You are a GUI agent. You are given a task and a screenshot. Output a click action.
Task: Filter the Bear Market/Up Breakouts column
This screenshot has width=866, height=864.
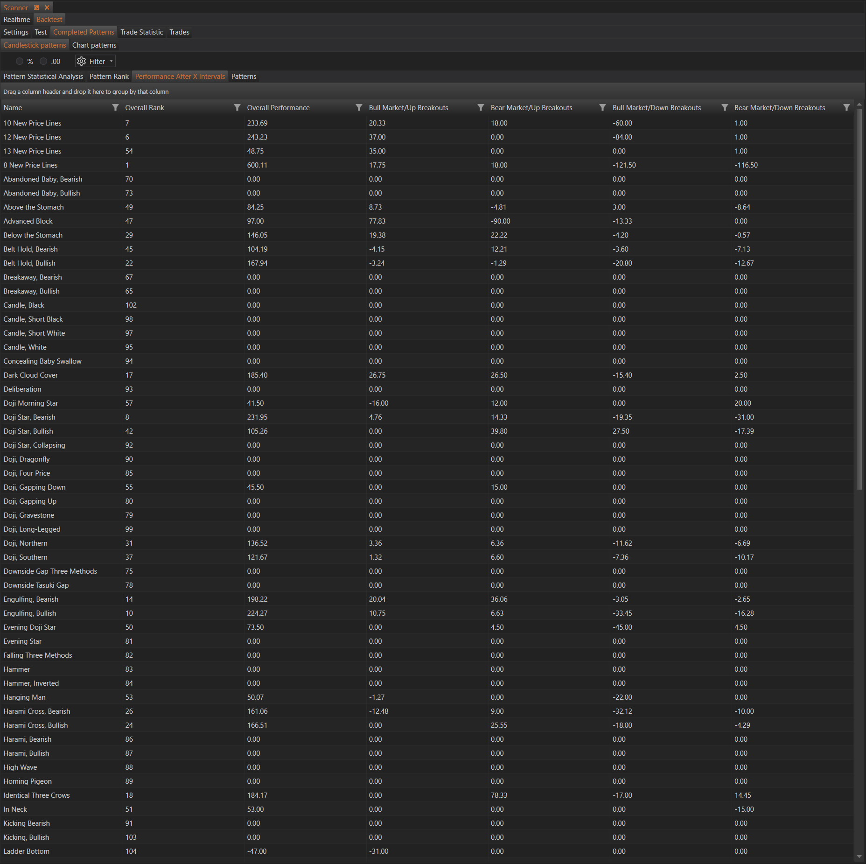tap(602, 107)
